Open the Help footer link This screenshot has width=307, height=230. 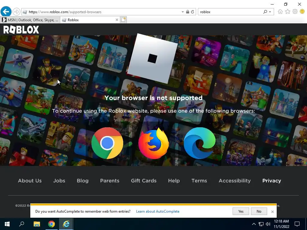174,181
